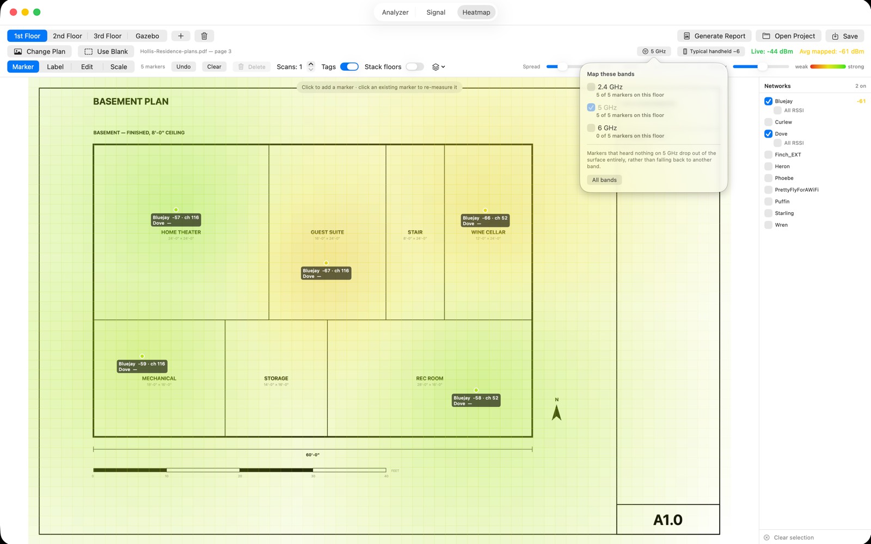871x544 pixels.
Task: Save the project
Action: (x=845, y=36)
